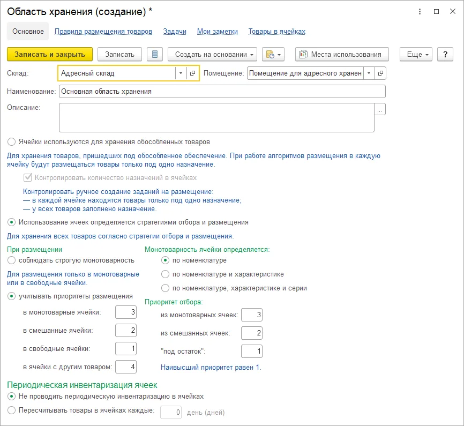Close the Область хранения window
The image size is (464, 426).
tap(452, 12)
